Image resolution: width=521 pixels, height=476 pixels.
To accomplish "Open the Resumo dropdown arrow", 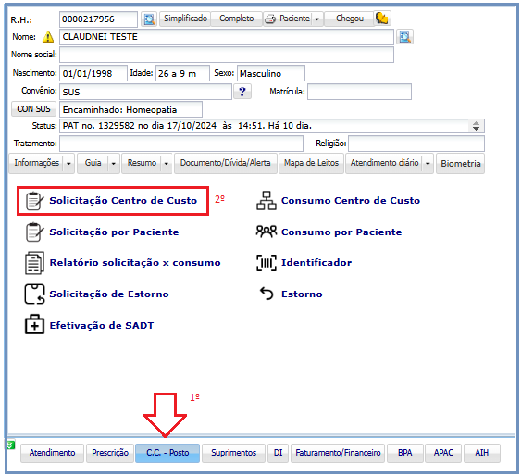I will pos(167,164).
